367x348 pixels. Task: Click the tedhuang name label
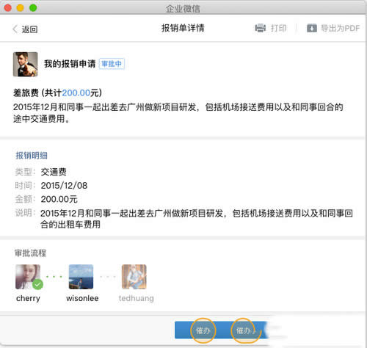(x=137, y=298)
